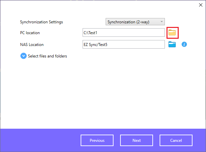Focus the NAS Location path field
Viewport: 206px width, 152px height.
(124, 44)
